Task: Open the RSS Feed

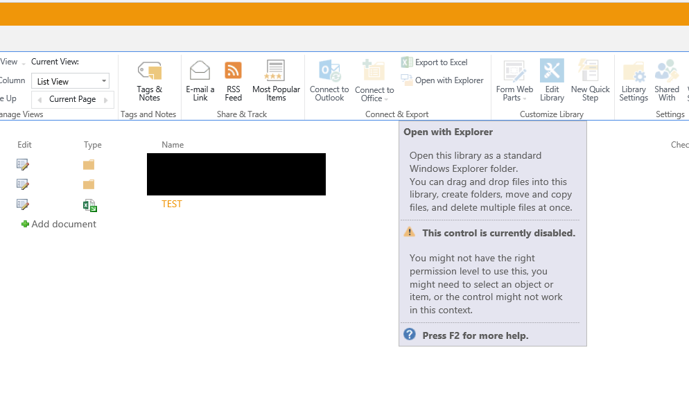Action: tap(234, 82)
